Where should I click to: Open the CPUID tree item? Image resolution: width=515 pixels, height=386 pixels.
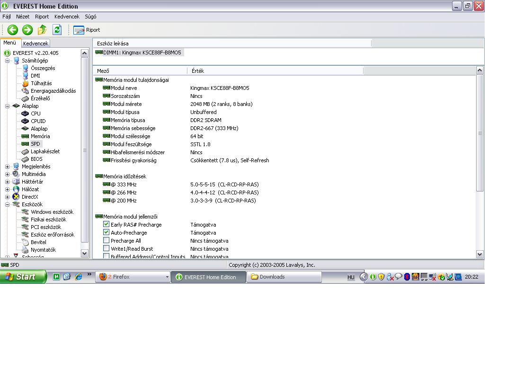coord(38,121)
